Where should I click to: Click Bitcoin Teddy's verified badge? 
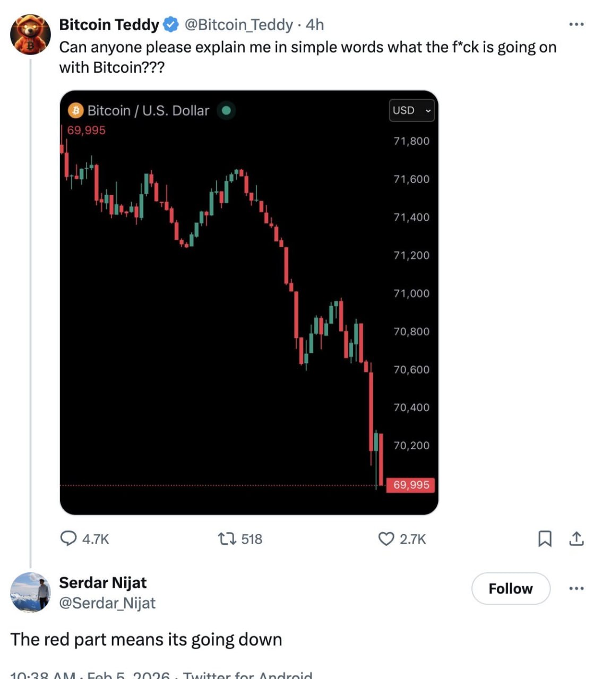(170, 24)
